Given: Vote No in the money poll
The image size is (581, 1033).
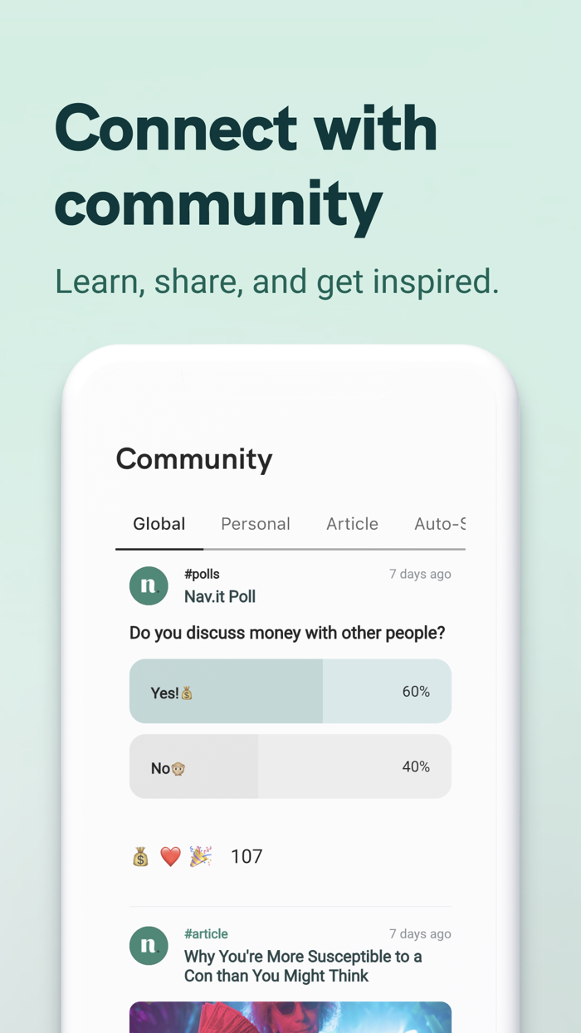Looking at the screenshot, I should 290,766.
